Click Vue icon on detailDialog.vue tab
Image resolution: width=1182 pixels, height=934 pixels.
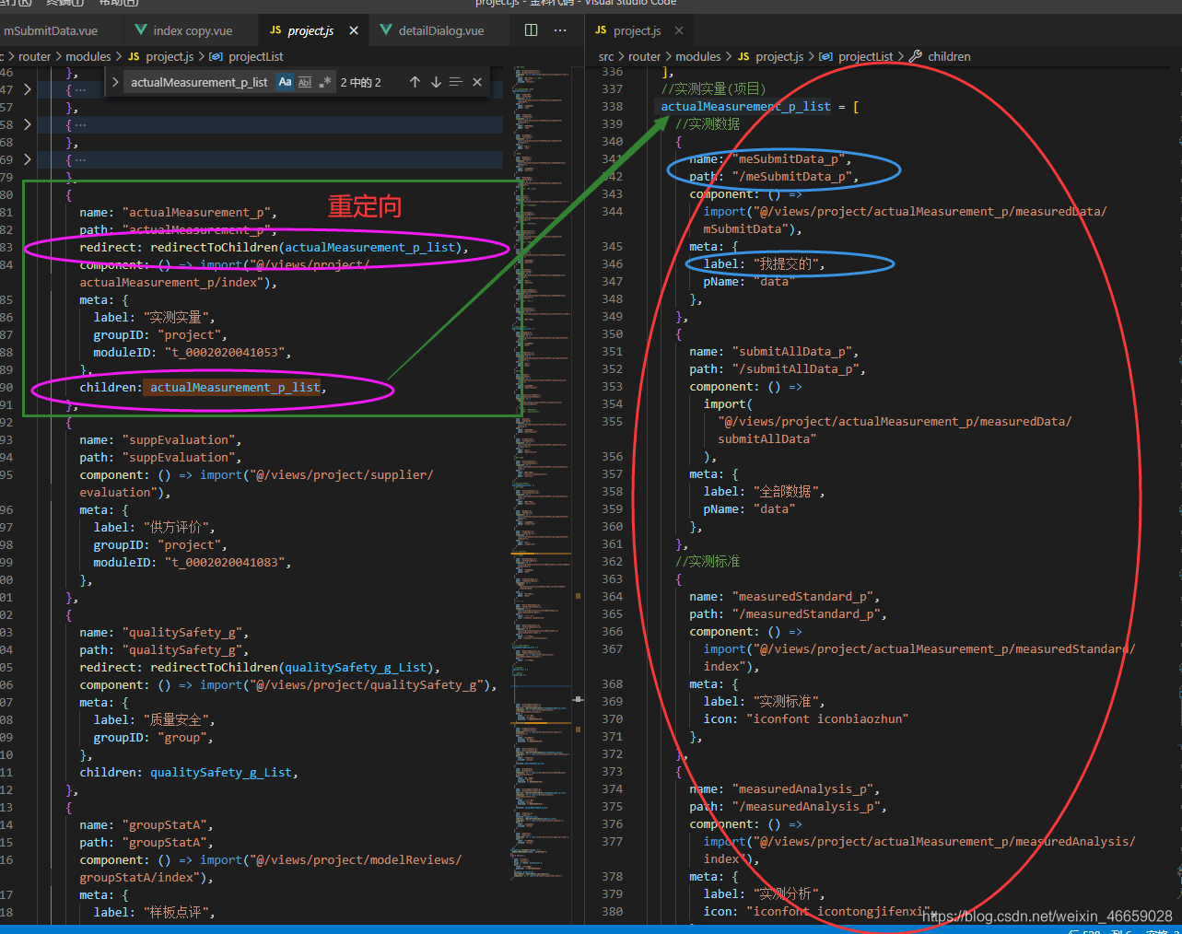[x=386, y=30]
